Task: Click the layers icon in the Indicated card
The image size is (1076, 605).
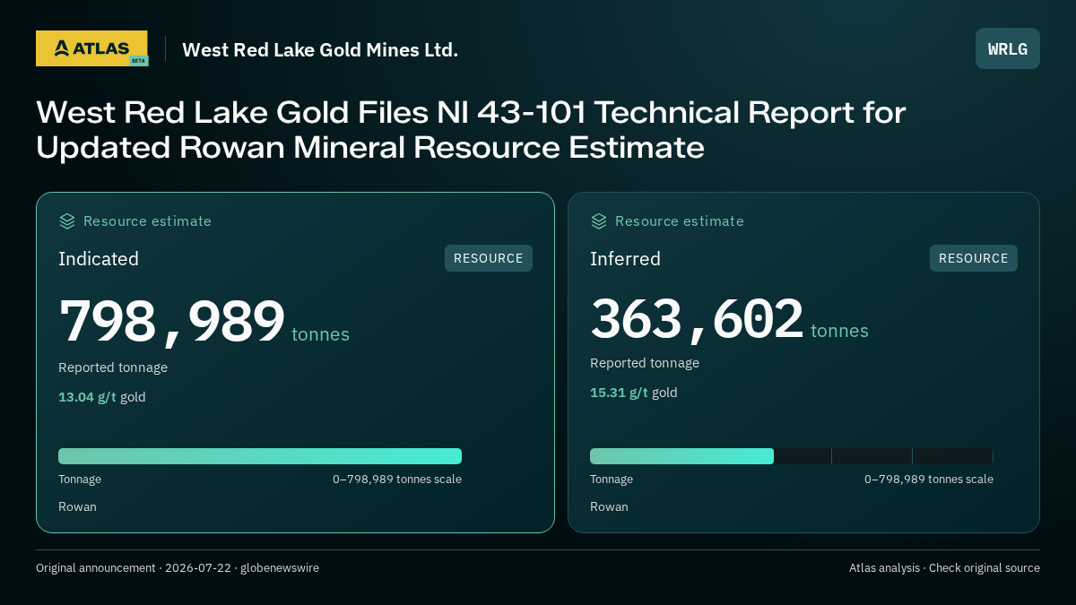Action: coord(67,221)
